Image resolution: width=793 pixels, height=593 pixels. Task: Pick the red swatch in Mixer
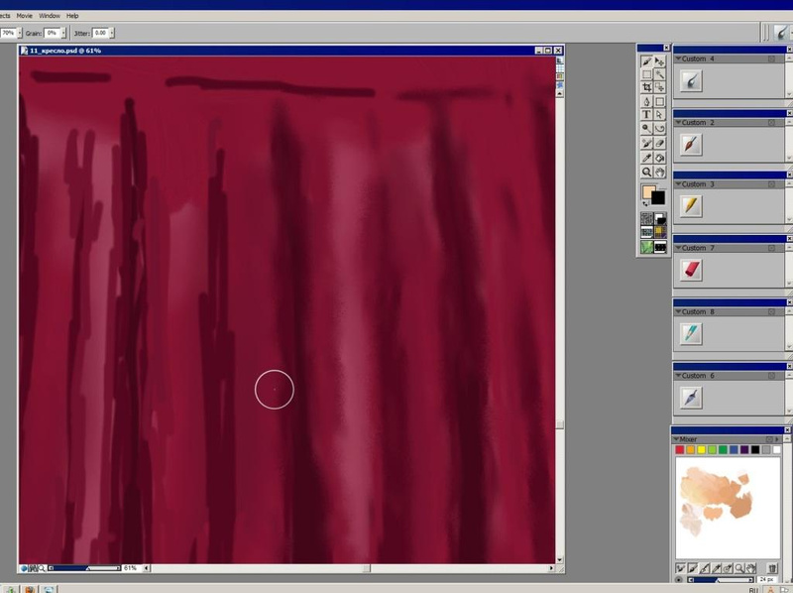tap(680, 450)
